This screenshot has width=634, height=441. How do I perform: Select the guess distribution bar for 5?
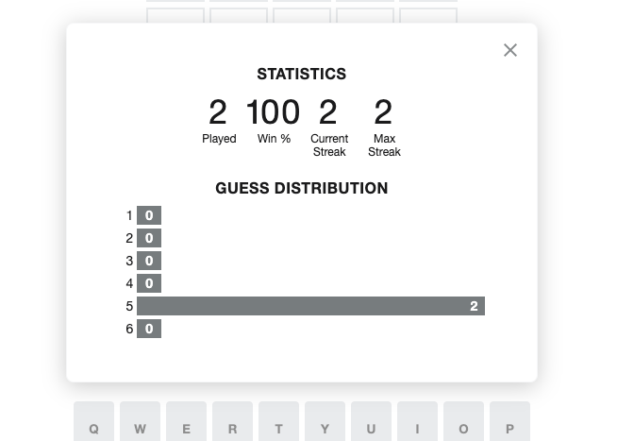pyautogui.click(x=310, y=306)
